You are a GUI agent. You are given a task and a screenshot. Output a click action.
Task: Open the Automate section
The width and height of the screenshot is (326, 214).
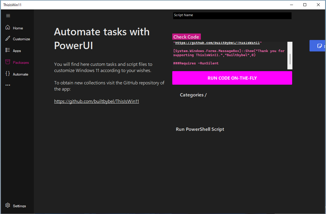(21, 74)
